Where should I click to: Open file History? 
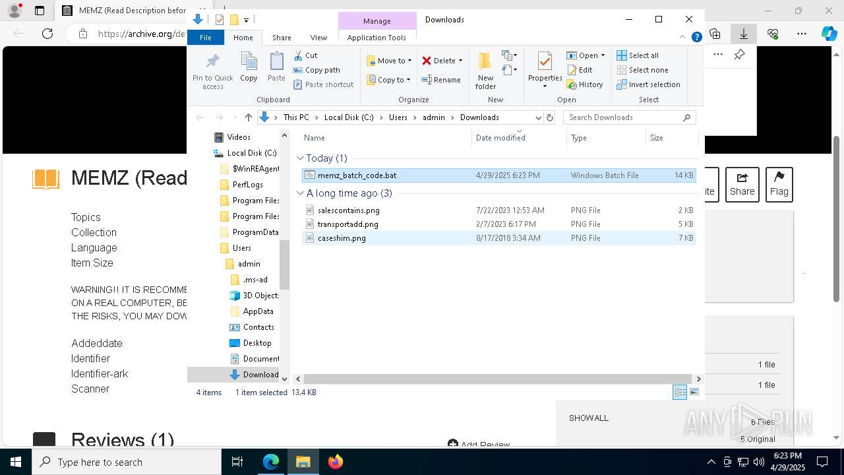585,84
